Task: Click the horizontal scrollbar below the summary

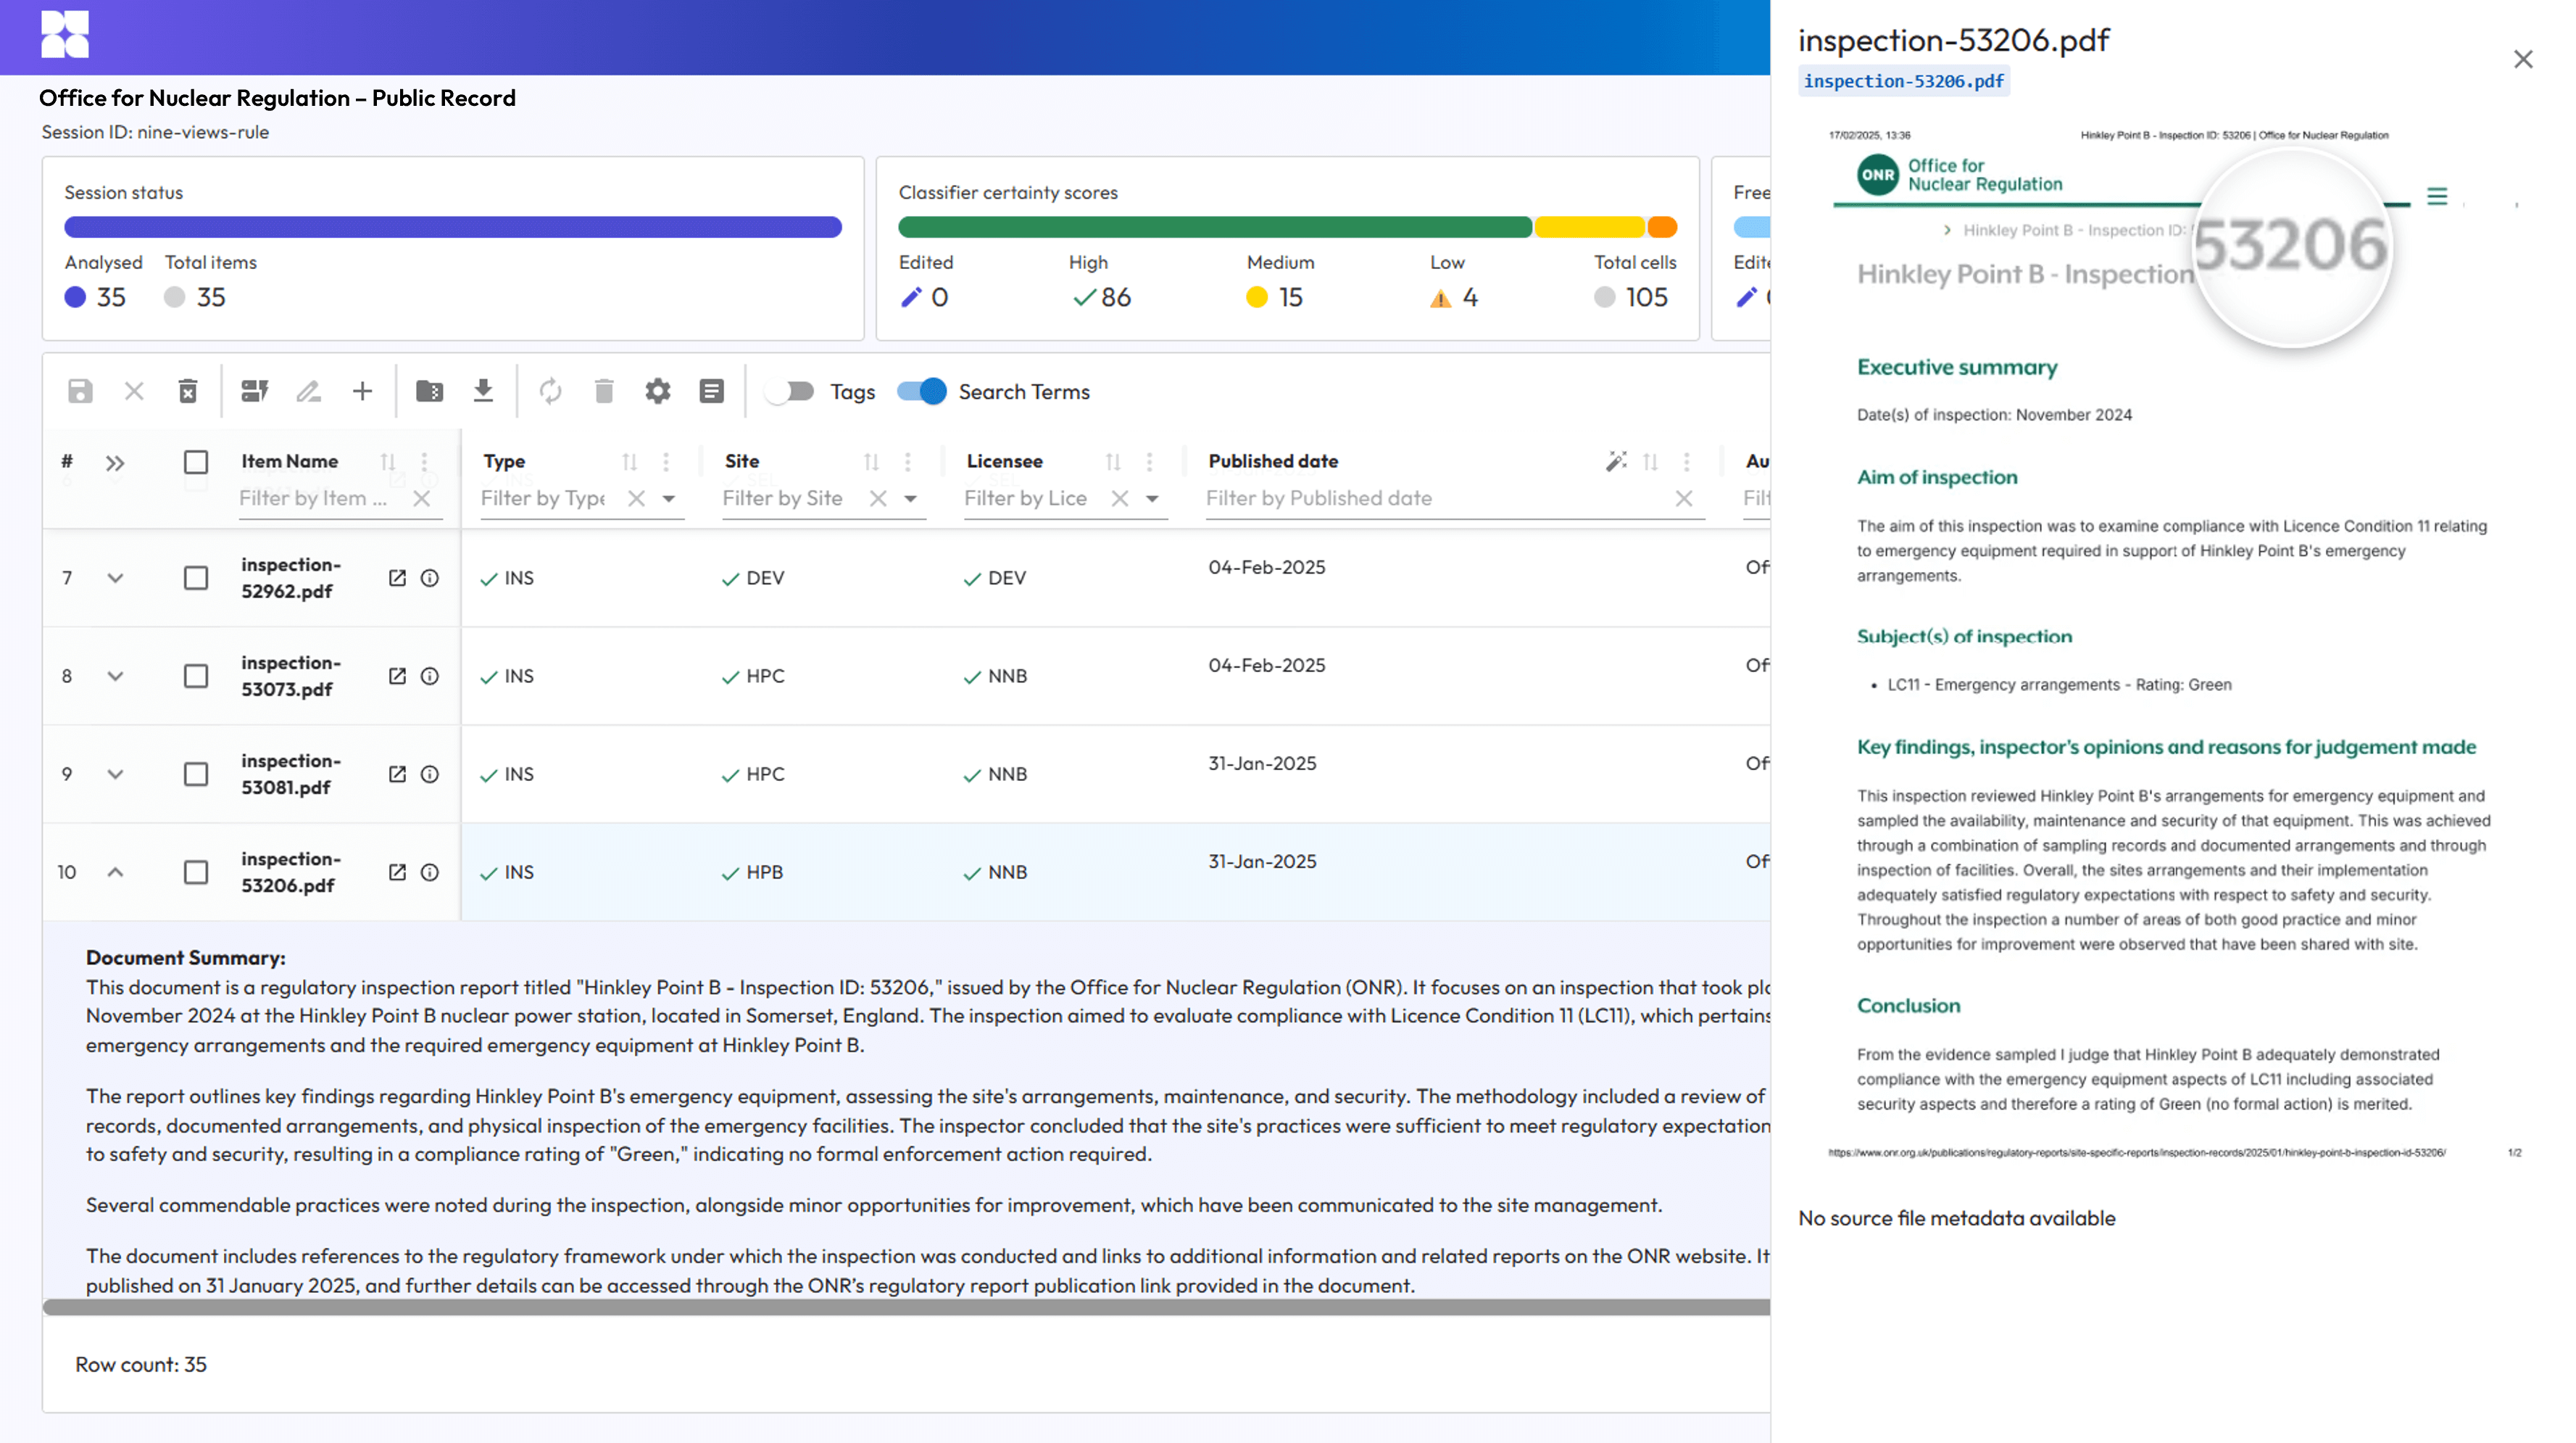Action: click(x=900, y=1307)
